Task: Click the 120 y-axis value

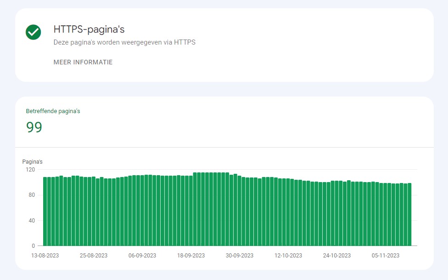Action: [30, 170]
